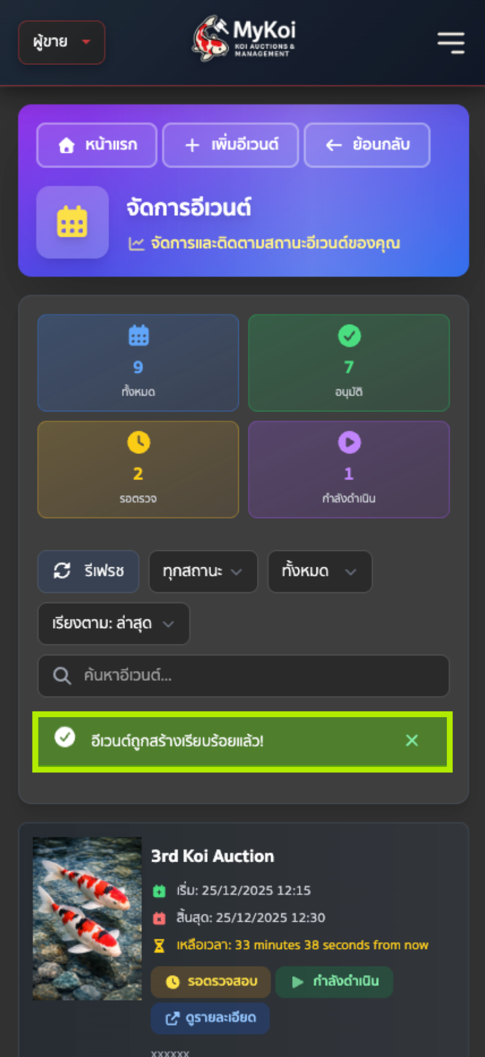The width and height of the screenshot is (485, 1057).
Task: Expand the เรียงตาม: ล่าสุด sort dropdown
Action: [x=113, y=623]
